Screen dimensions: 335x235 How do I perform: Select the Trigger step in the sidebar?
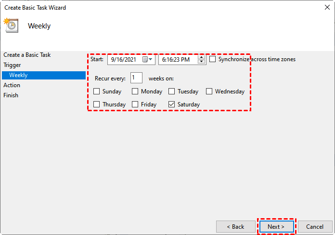click(12, 65)
